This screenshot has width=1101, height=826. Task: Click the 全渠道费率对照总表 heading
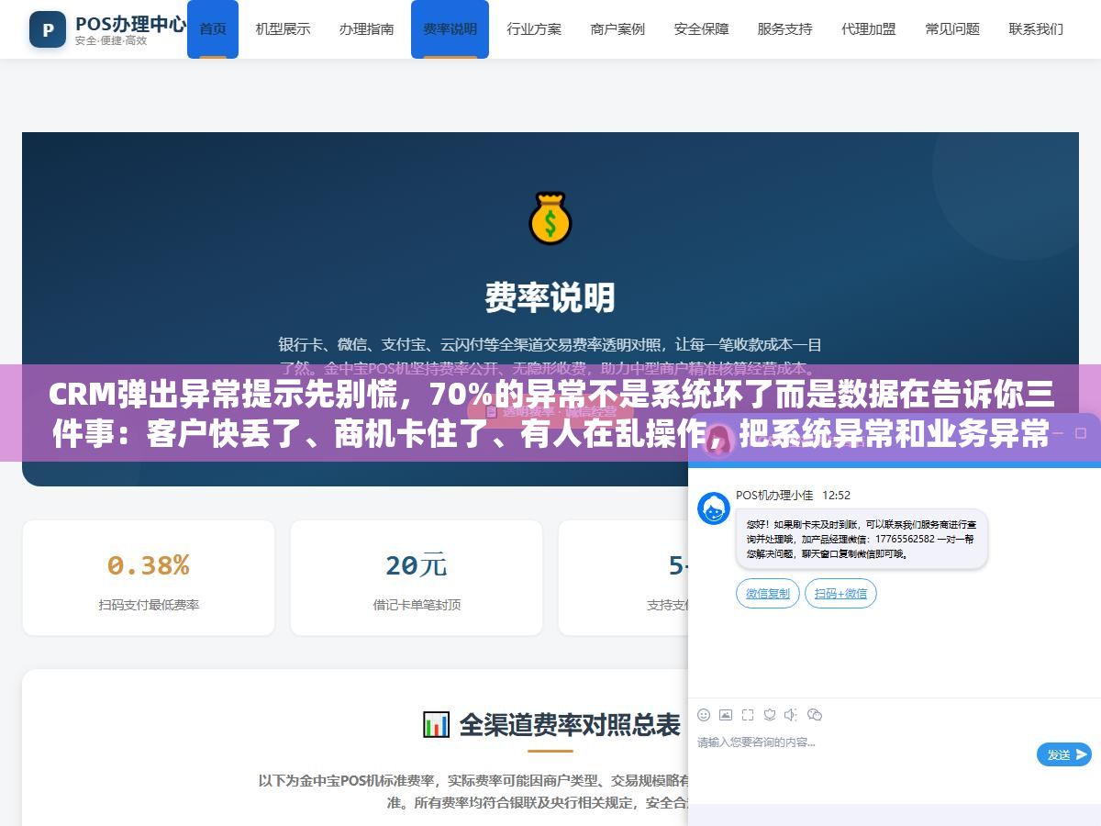click(569, 725)
